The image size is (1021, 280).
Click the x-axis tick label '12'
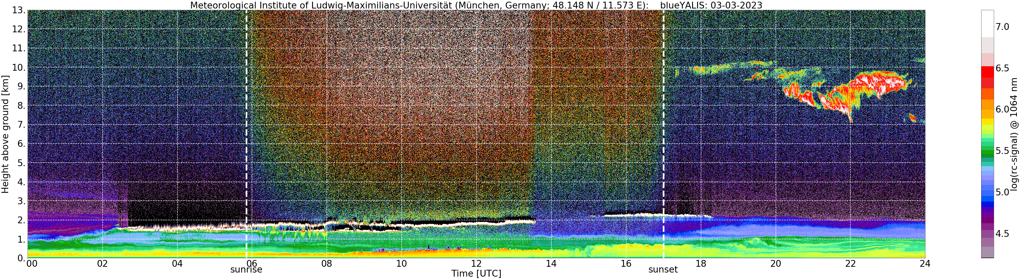pyautogui.click(x=476, y=264)
